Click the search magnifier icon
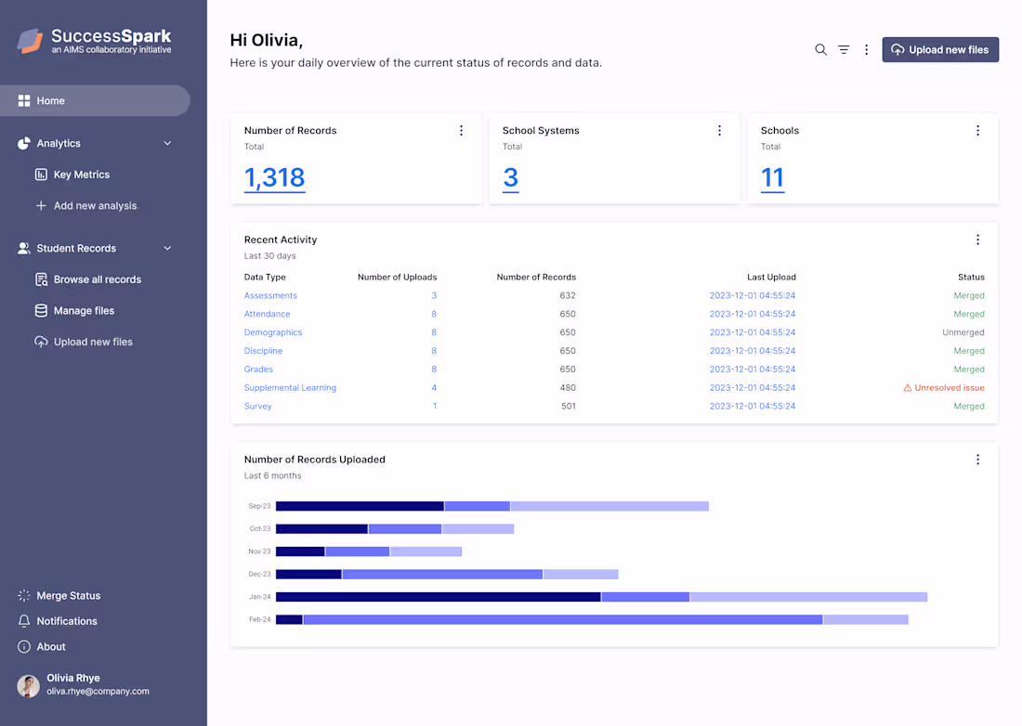The image size is (1022, 726). point(820,50)
